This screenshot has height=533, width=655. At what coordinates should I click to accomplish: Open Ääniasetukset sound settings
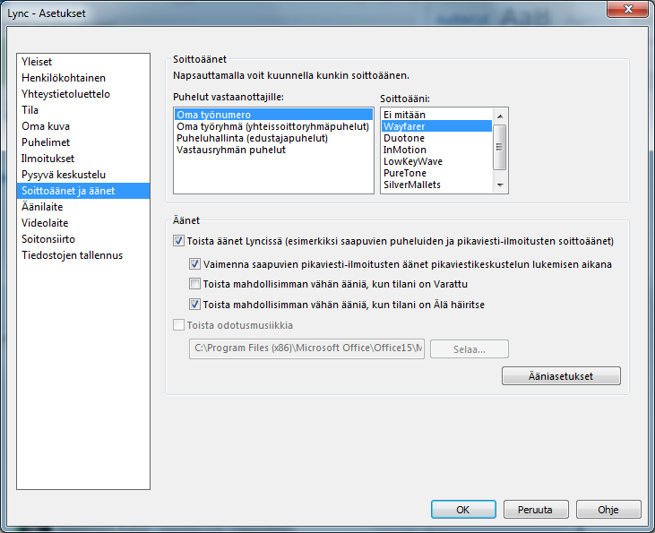(x=561, y=376)
